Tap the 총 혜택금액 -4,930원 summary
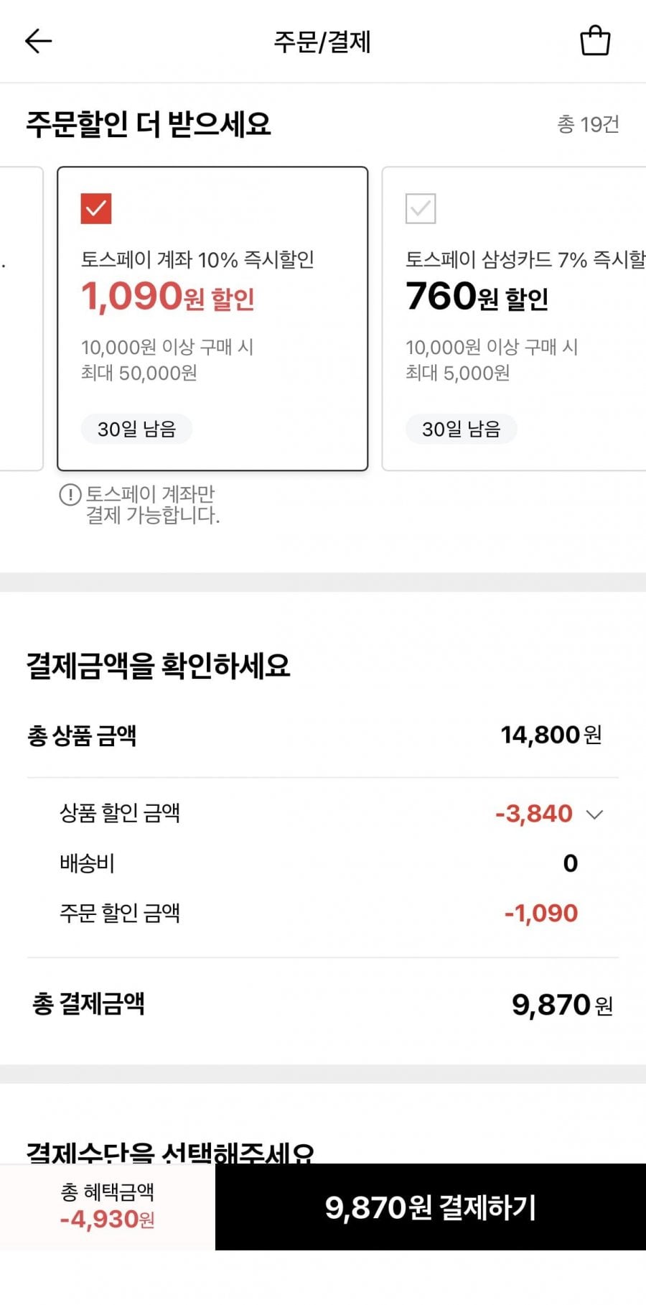The height and width of the screenshot is (1305, 646). (x=108, y=1207)
